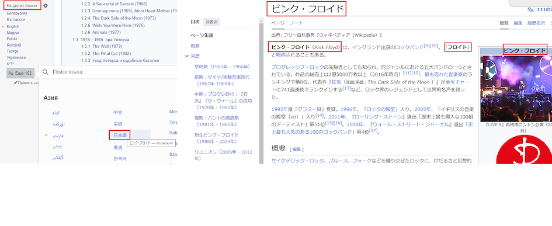Open the Български interlanguage link
Screen dimensions: 552x226
pyautogui.click(x=16, y=19)
